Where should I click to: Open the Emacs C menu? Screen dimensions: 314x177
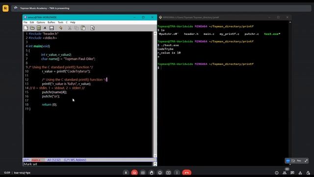67,23
